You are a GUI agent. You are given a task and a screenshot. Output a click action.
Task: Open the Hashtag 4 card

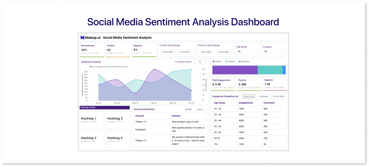coord(118,139)
